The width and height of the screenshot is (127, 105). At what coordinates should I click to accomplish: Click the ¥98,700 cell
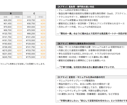point(6,30)
